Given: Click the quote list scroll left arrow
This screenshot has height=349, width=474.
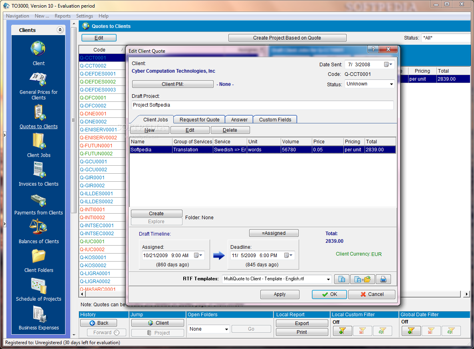Looking at the screenshot, I should tap(81, 294).
